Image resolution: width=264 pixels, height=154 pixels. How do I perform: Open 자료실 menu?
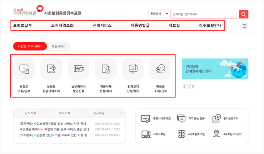[174, 26]
